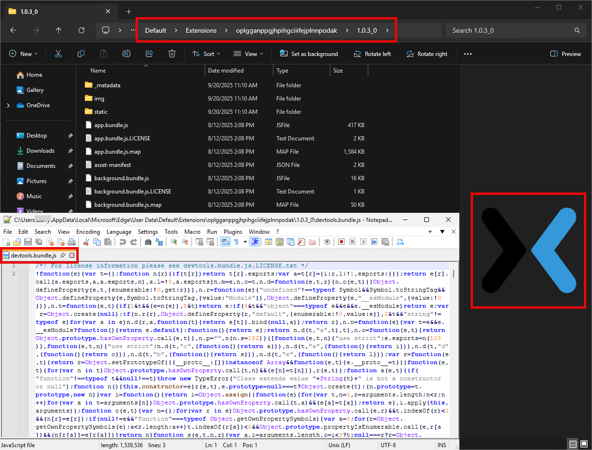The height and width of the screenshot is (450, 592).
Task: Toggle Word Wrap in Notepad++ toolbar
Action: 226,242
